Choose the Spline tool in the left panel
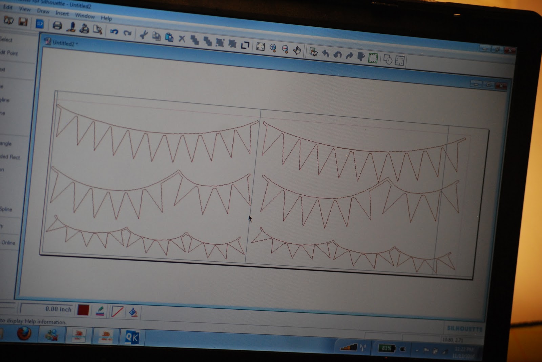The image size is (542, 362). click(6, 209)
